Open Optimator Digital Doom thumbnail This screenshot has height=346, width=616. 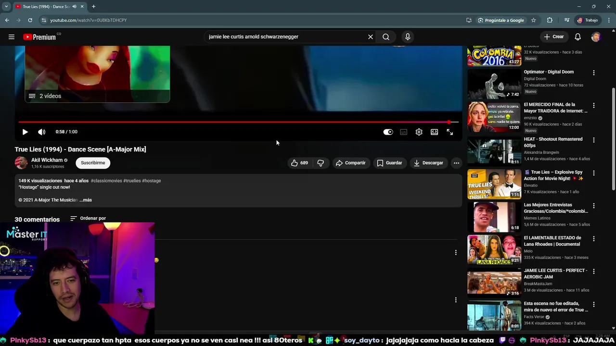coord(494,84)
